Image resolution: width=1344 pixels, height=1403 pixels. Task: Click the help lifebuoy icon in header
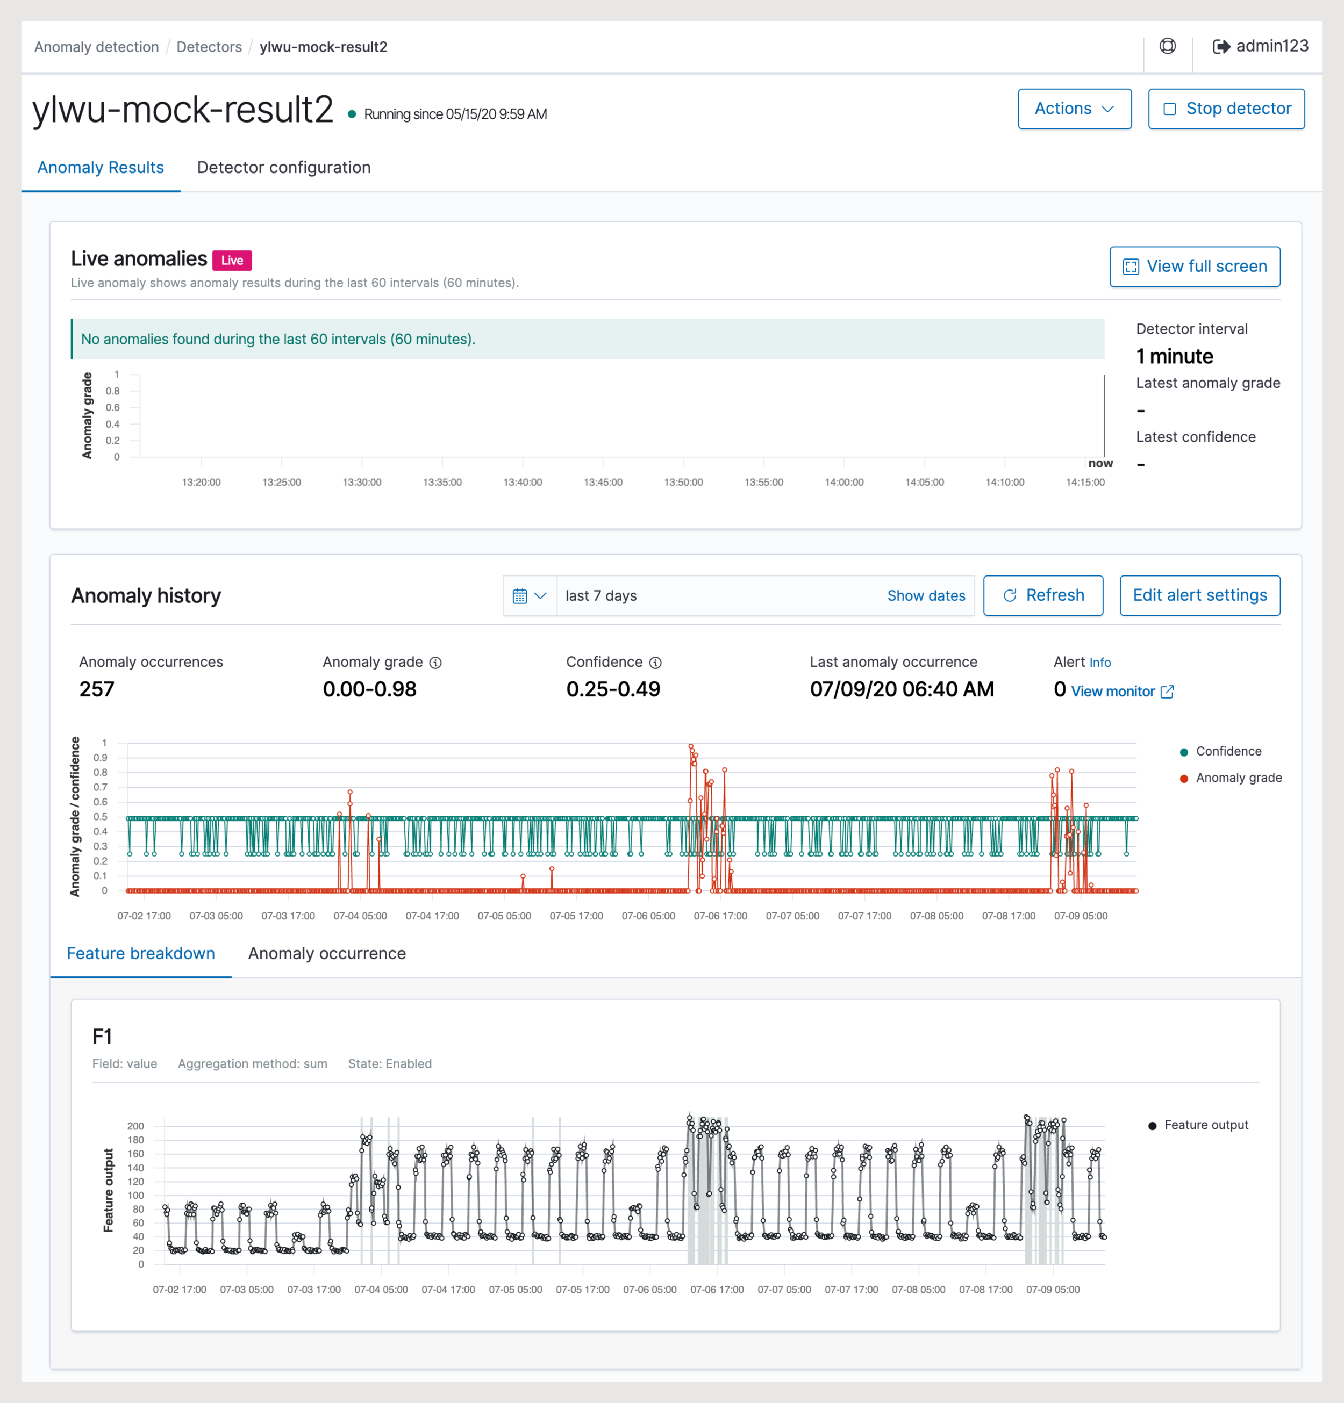pos(1167,47)
